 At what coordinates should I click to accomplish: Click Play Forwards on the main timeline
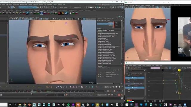coord(115,91)
